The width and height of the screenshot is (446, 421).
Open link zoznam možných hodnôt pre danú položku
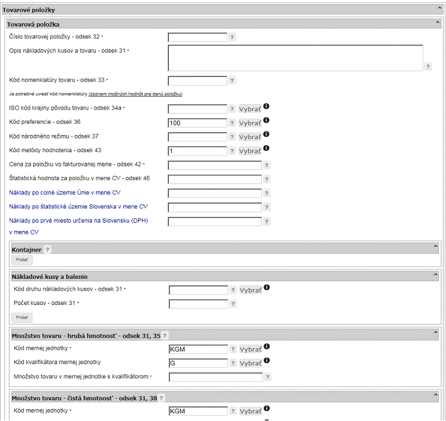click(136, 94)
